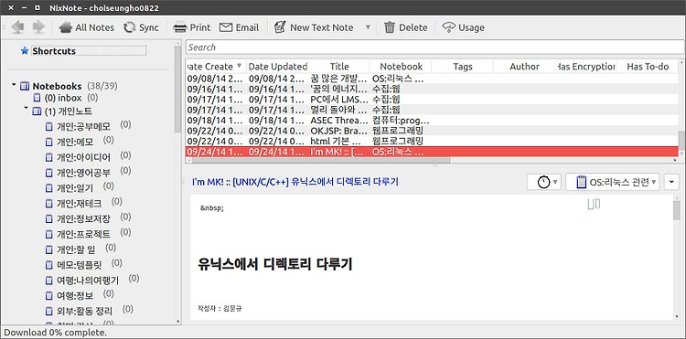Delete the selected note
The height and width of the screenshot is (339, 686).
(x=405, y=27)
